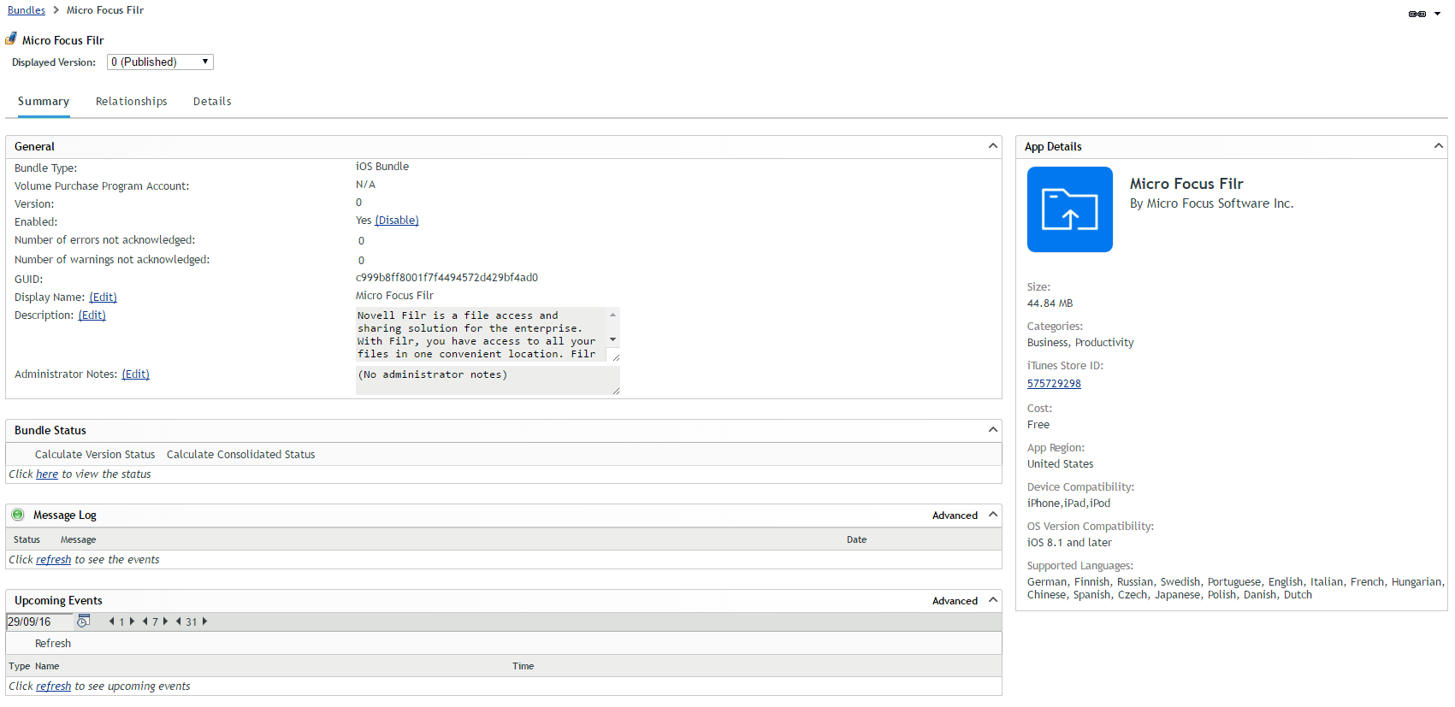Click 'By Micro Focus Software Inc.' text

click(1211, 203)
